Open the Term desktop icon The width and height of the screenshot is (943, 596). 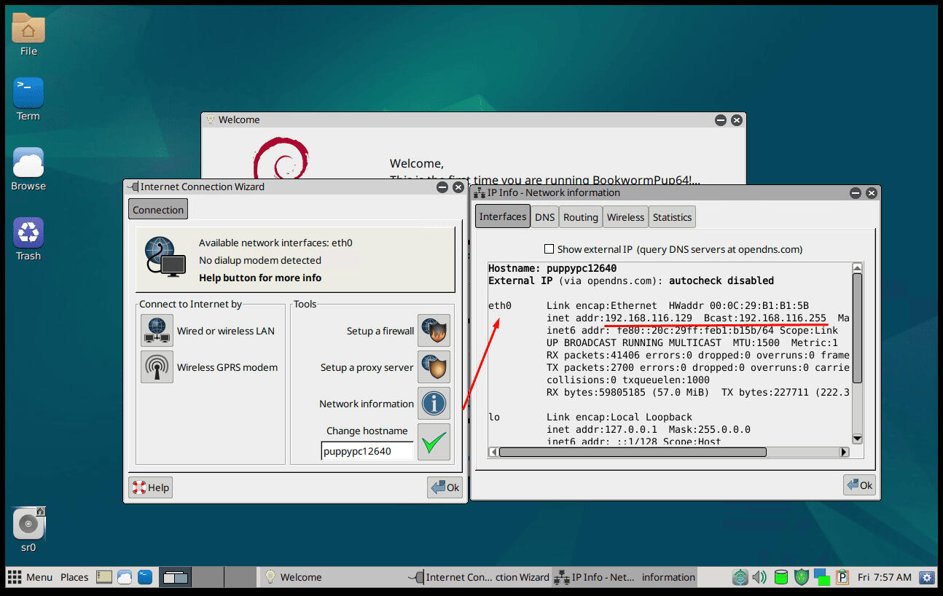click(x=28, y=94)
